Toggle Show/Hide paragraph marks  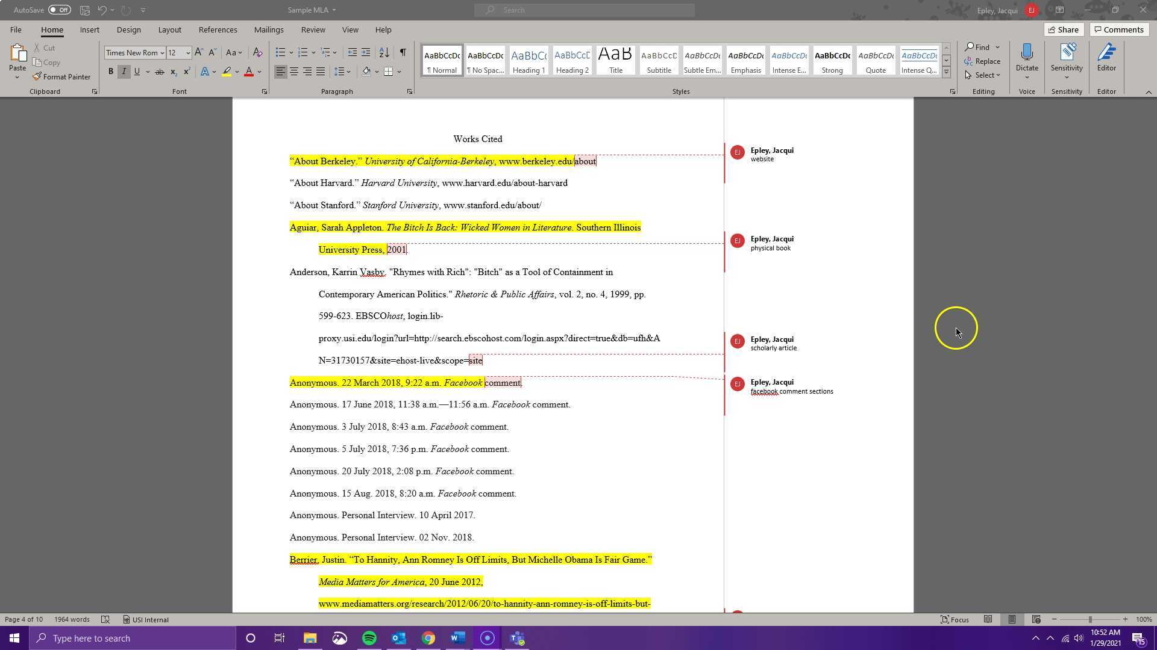click(403, 52)
